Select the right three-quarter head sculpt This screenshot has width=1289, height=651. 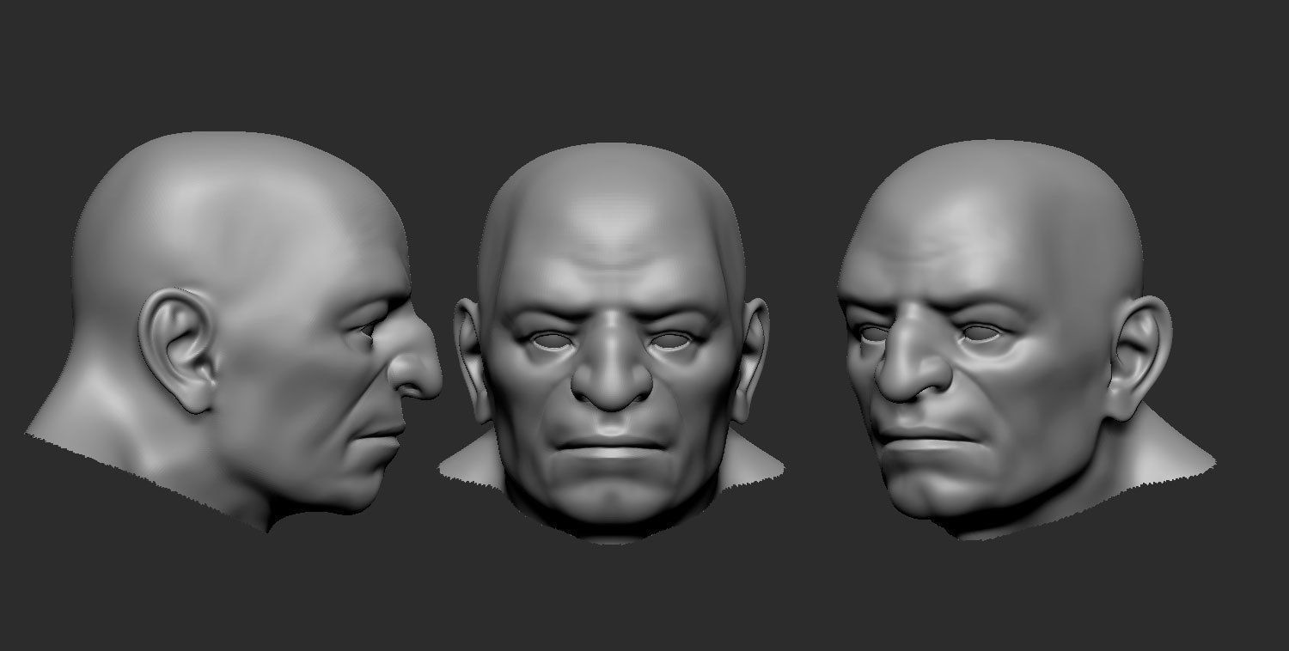click(x=1026, y=339)
